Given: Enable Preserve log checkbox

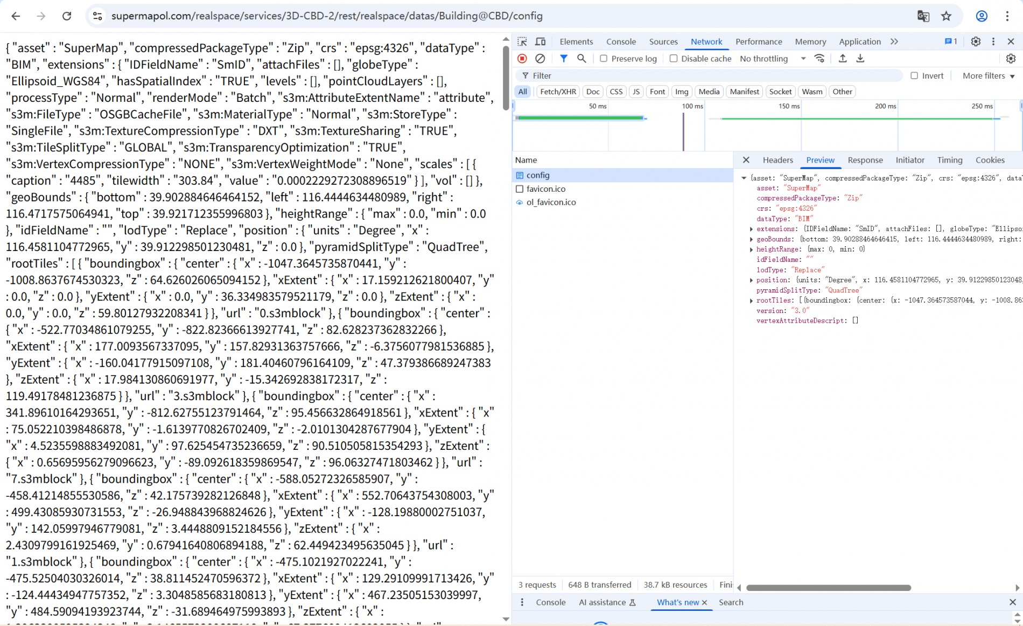Looking at the screenshot, I should pos(604,58).
